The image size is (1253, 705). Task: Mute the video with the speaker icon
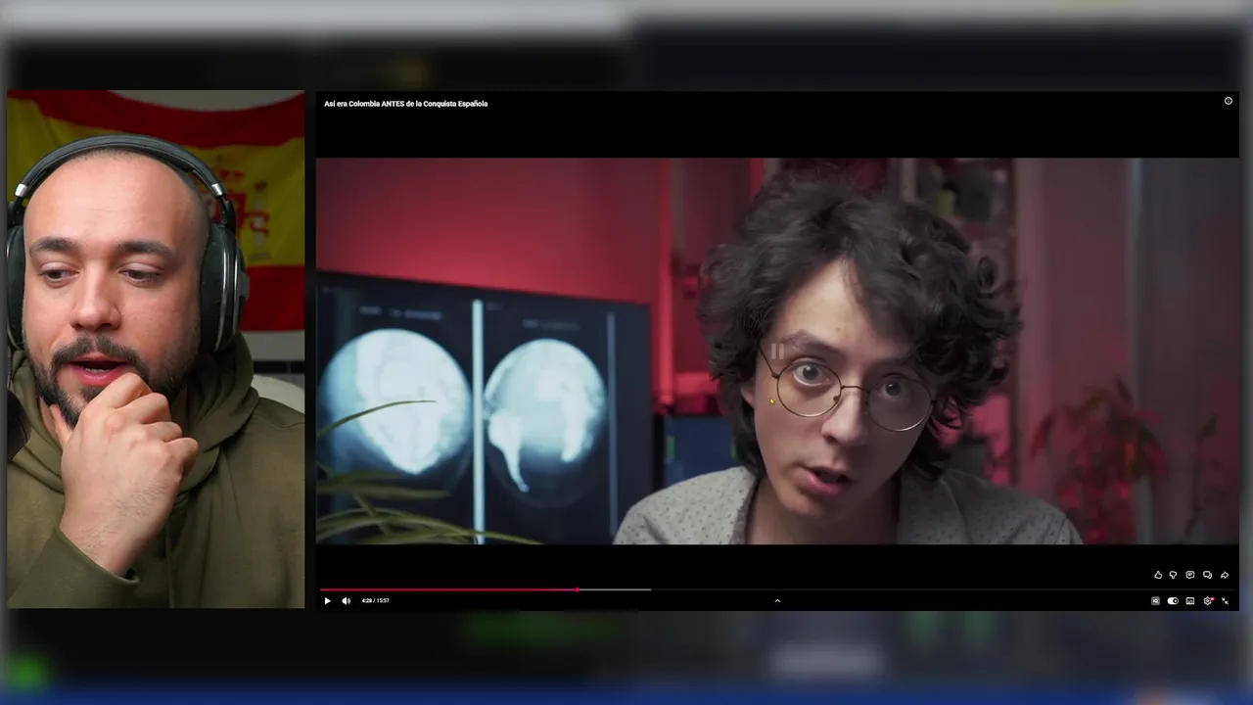point(346,601)
